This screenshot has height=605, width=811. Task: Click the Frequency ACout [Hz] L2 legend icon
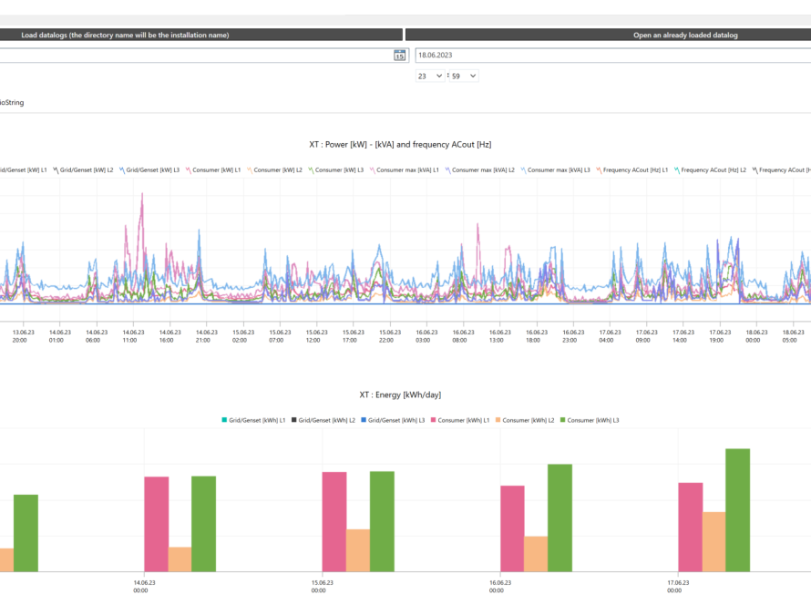[678, 169]
